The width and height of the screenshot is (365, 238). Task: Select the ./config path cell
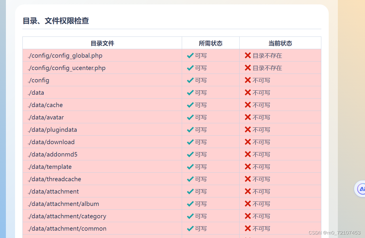click(102, 80)
